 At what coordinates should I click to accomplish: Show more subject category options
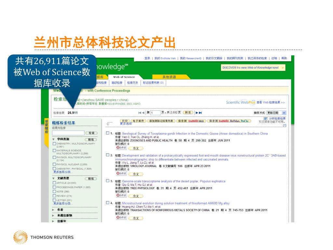(62, 172)
